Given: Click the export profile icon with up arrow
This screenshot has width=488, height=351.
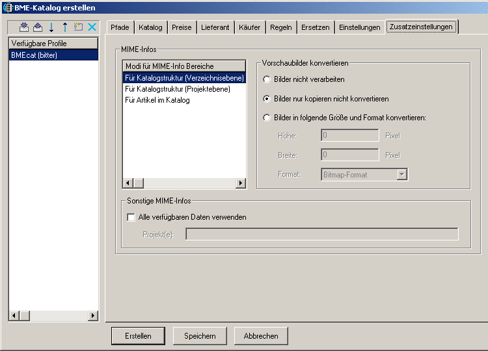Looking at the screenshot, I should [x=38, y=27].
